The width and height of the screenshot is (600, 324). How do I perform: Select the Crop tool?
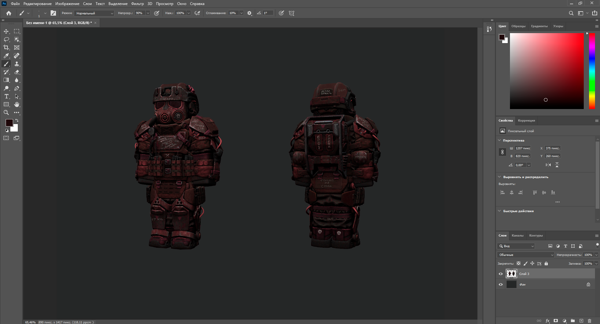click(6, 47)
